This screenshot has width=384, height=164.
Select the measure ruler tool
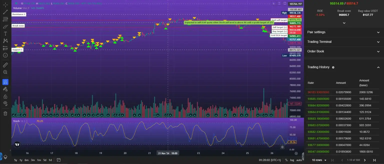[5, 65]
